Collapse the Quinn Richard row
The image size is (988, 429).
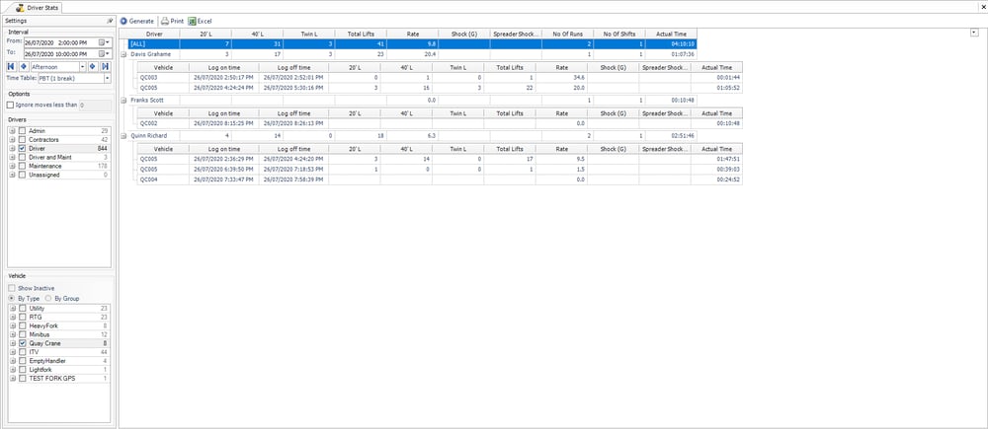(x=123, y=136)
